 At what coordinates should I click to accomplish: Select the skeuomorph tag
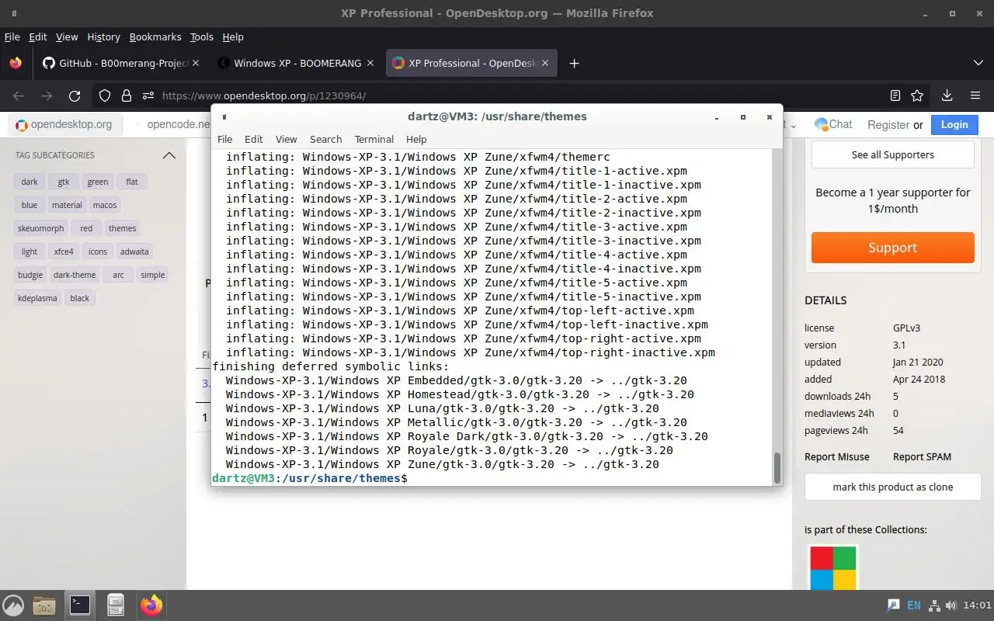click(x=41, y=228)
